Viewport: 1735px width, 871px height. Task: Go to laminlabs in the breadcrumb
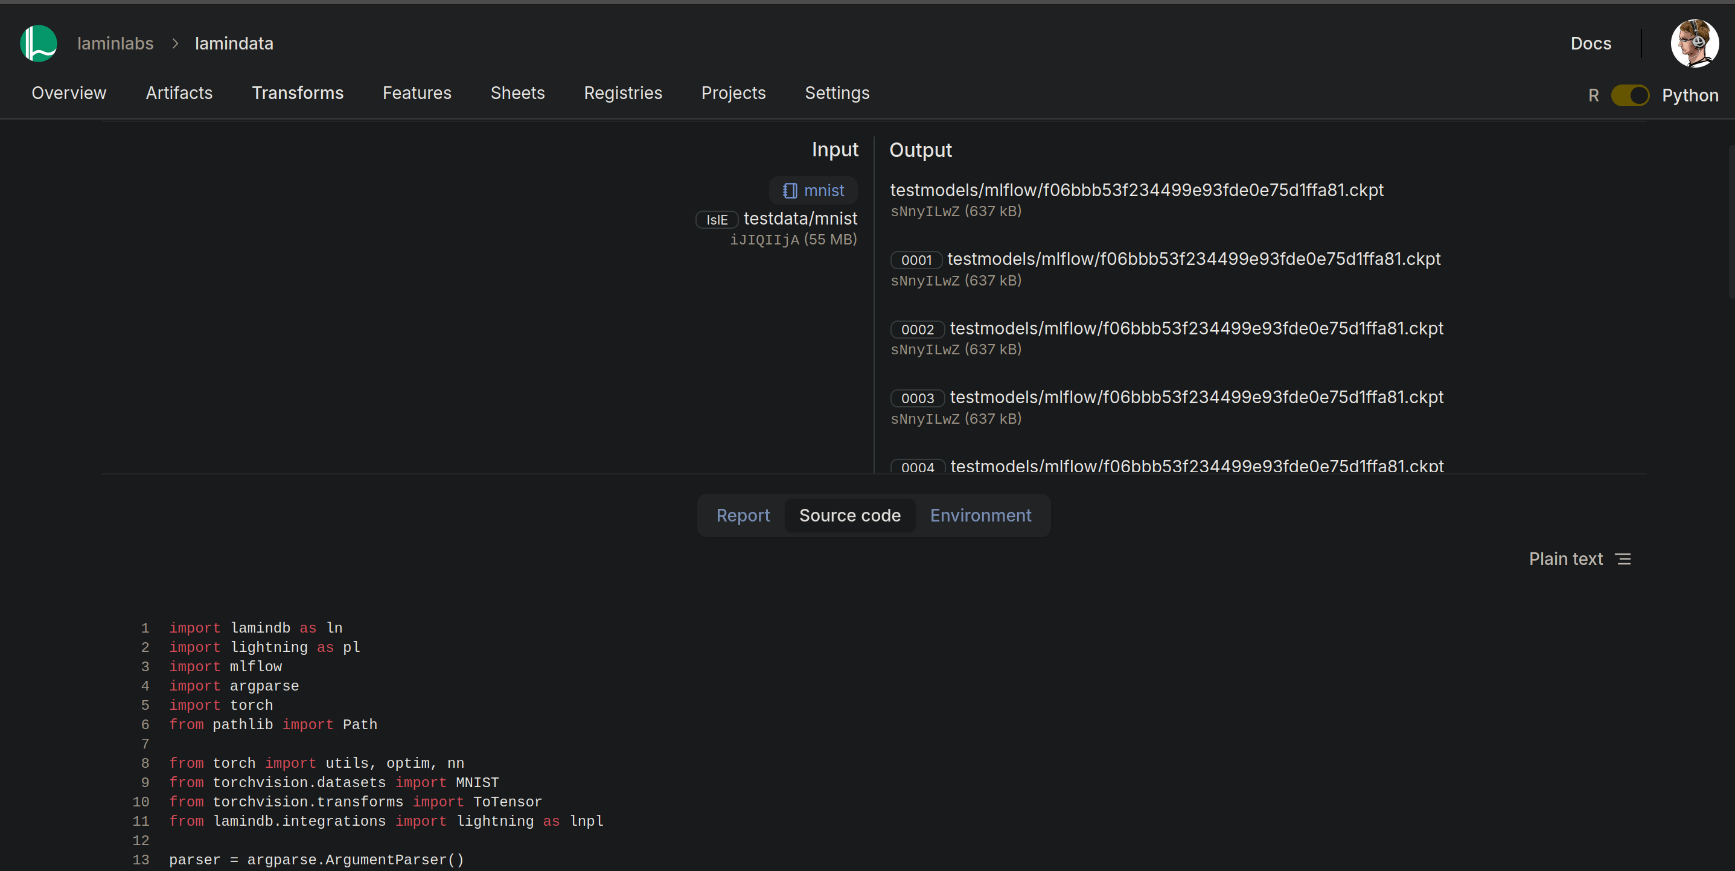pos(115,44)
